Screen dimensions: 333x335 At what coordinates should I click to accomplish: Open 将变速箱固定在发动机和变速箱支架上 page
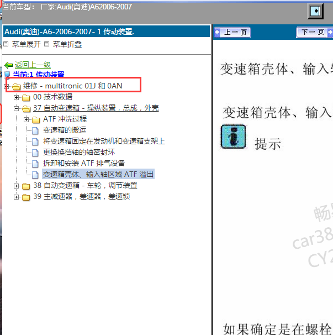click(104, 141)
